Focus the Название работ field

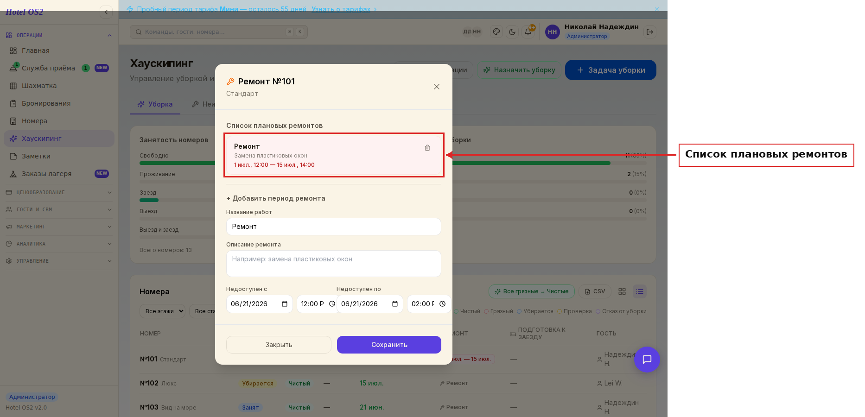(x=334, y=227)
